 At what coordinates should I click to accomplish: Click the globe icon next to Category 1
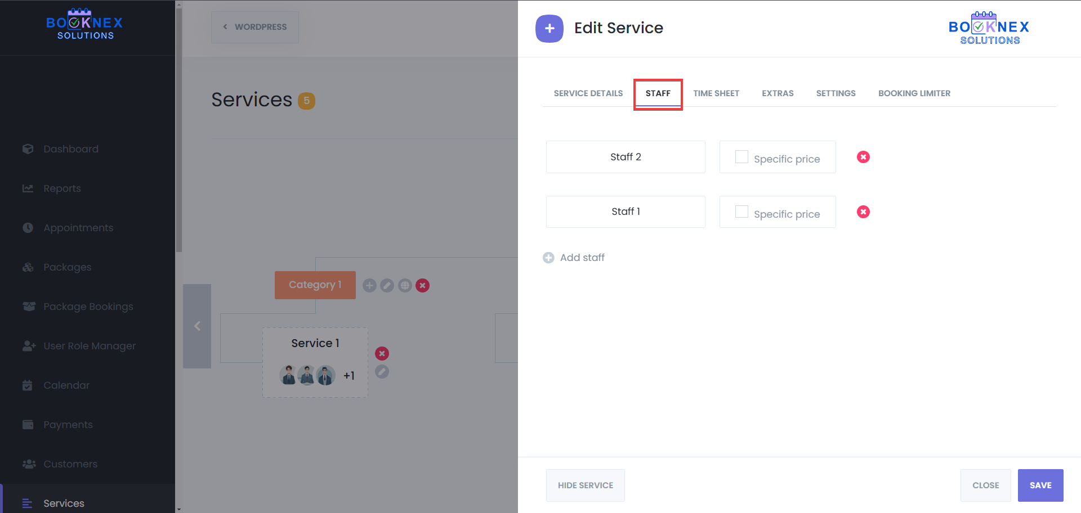(x=405, y=286)
